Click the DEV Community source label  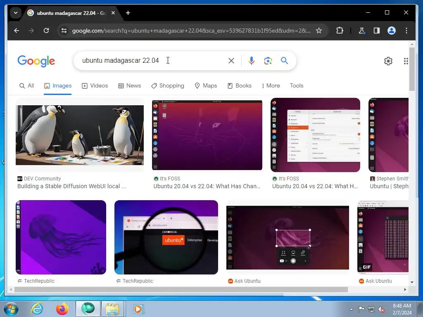tap(39, 178)
